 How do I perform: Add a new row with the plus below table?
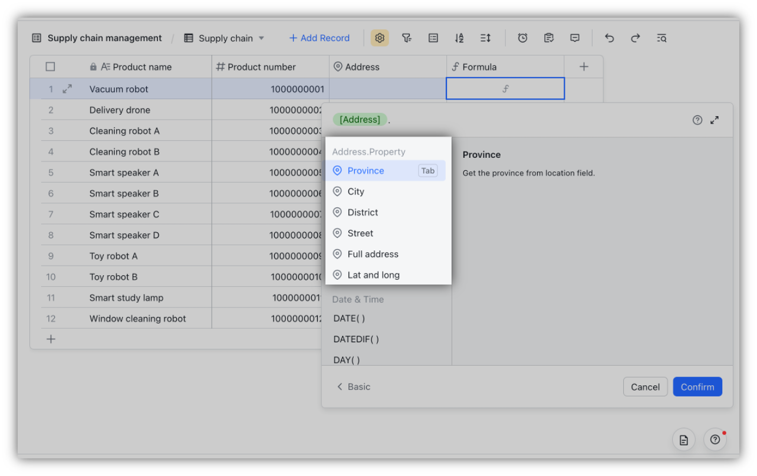point(51,339)
